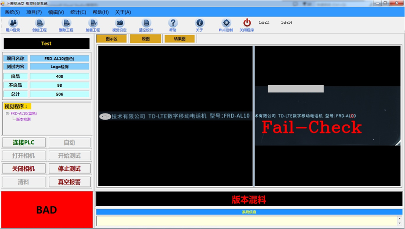This screenshot has height=229, width=405.
Task: Select the 版本检测 tree item
Action: (x=23, y=119)
